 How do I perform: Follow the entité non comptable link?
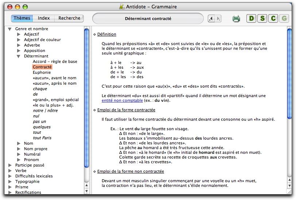pyautogui.click(x=122, y=101)
